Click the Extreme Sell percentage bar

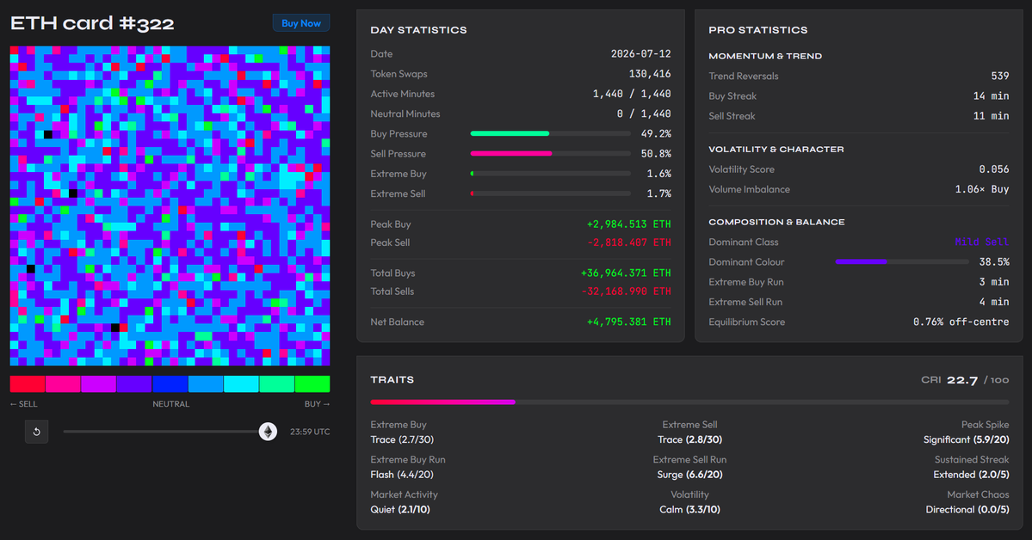click(x=551, y=193)
